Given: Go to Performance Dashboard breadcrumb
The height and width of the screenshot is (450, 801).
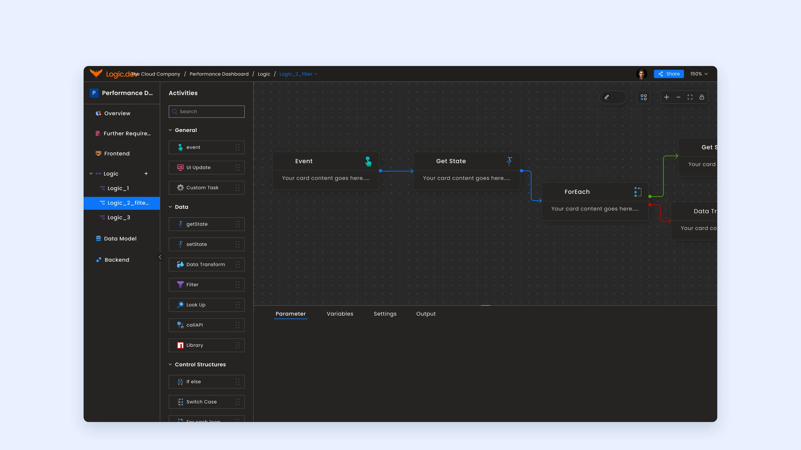Looking at the screenshot, I should pos(219,74).
